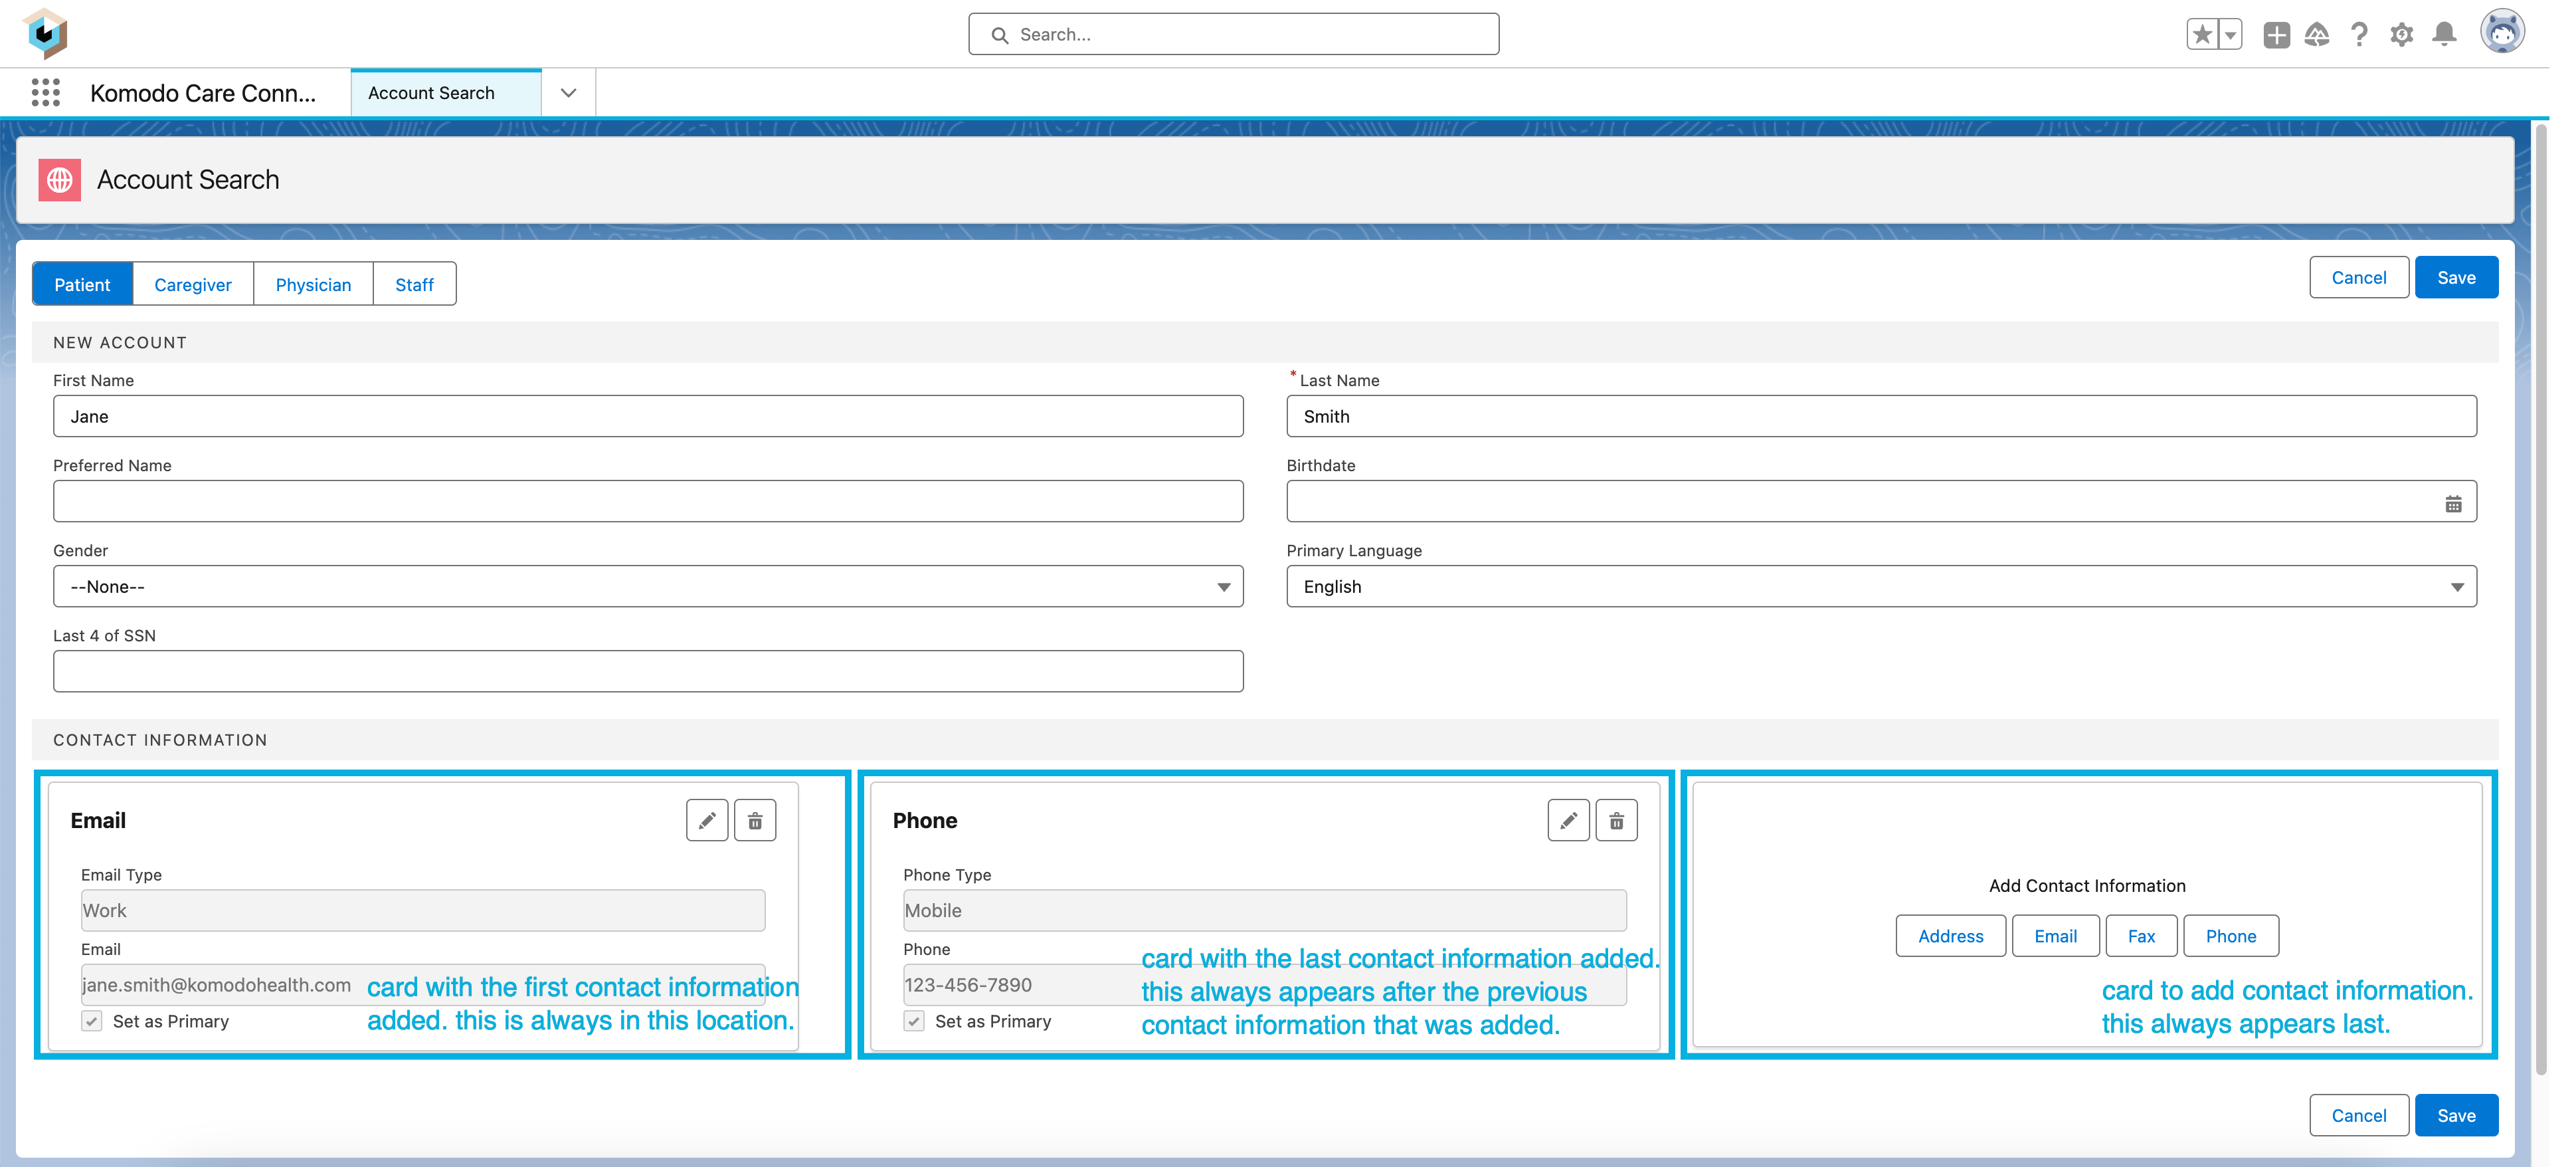2576x1167 pixels.
Task: Open the help question mark icon
Action: (2359, 34)
